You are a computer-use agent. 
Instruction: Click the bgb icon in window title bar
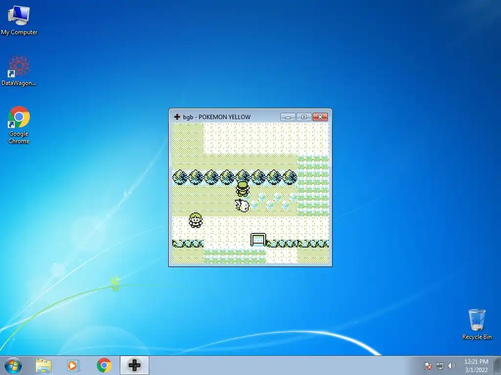(177, 117)
